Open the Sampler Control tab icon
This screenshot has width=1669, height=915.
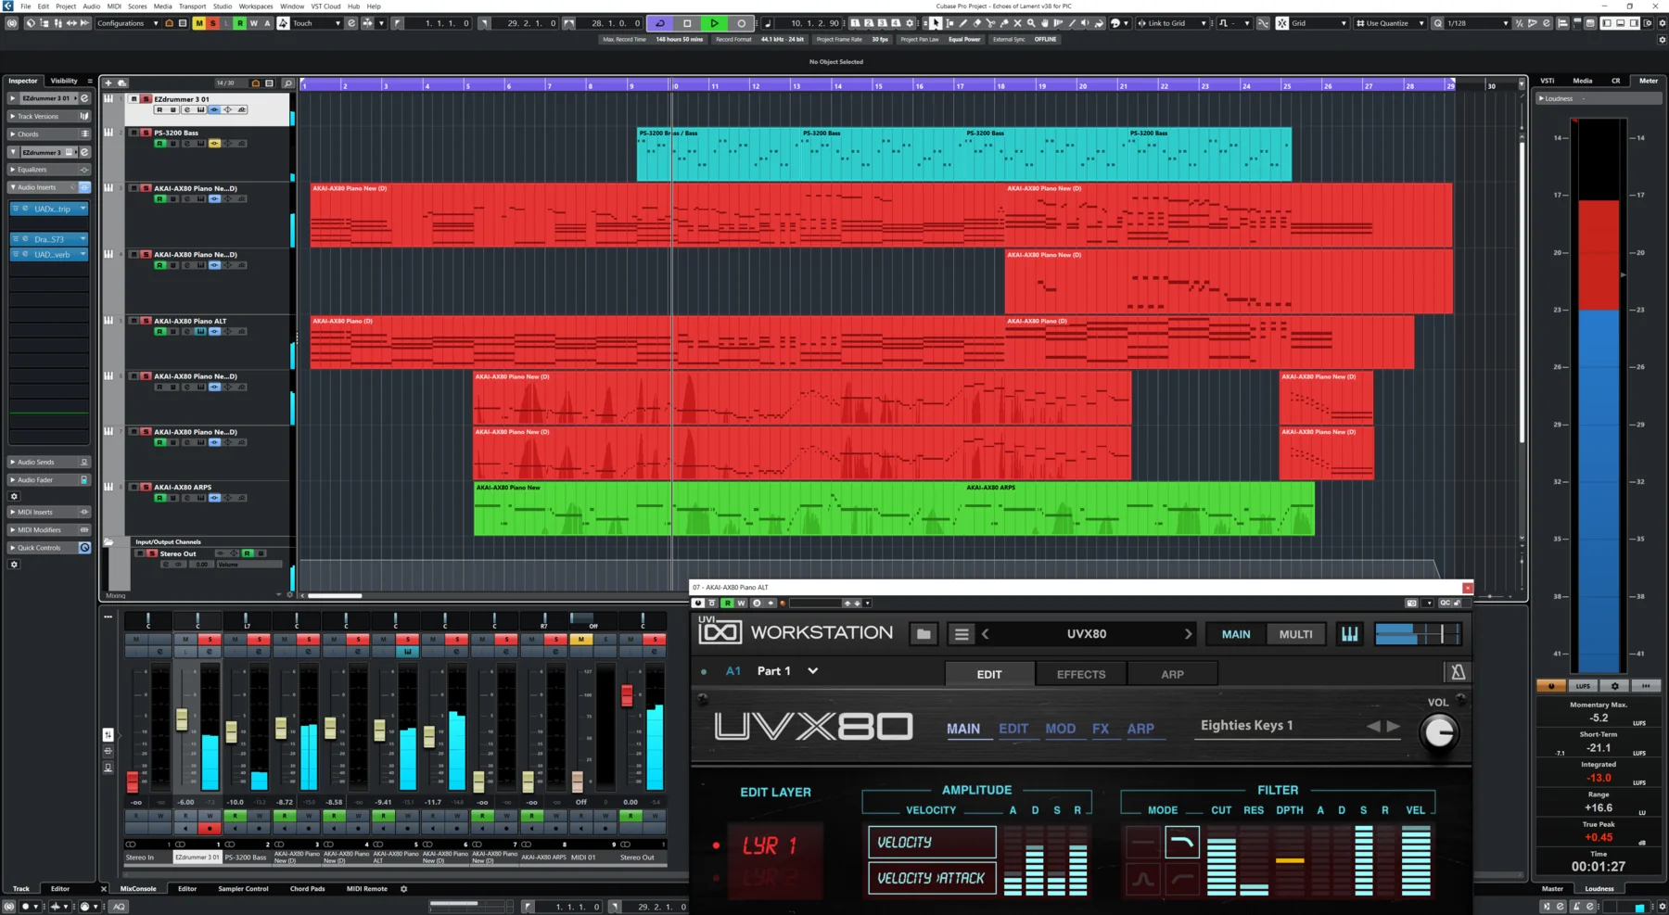[243, 888]
